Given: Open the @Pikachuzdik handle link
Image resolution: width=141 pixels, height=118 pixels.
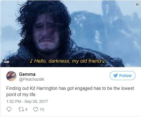Looking at the screenshot, I should pyautogui.click(x=31, y=79).
